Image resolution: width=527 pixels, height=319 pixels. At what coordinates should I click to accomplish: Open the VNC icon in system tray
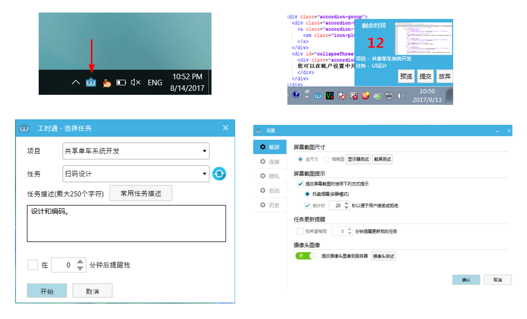tap(330, 95)
